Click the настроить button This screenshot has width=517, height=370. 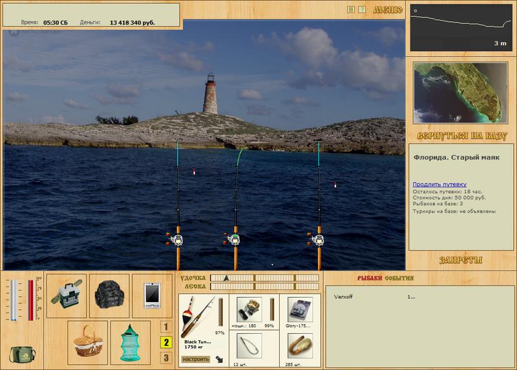point(196,359)
